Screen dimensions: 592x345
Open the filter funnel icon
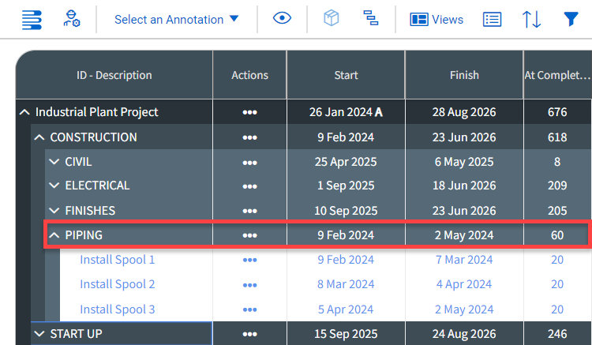tap(571, 19)
